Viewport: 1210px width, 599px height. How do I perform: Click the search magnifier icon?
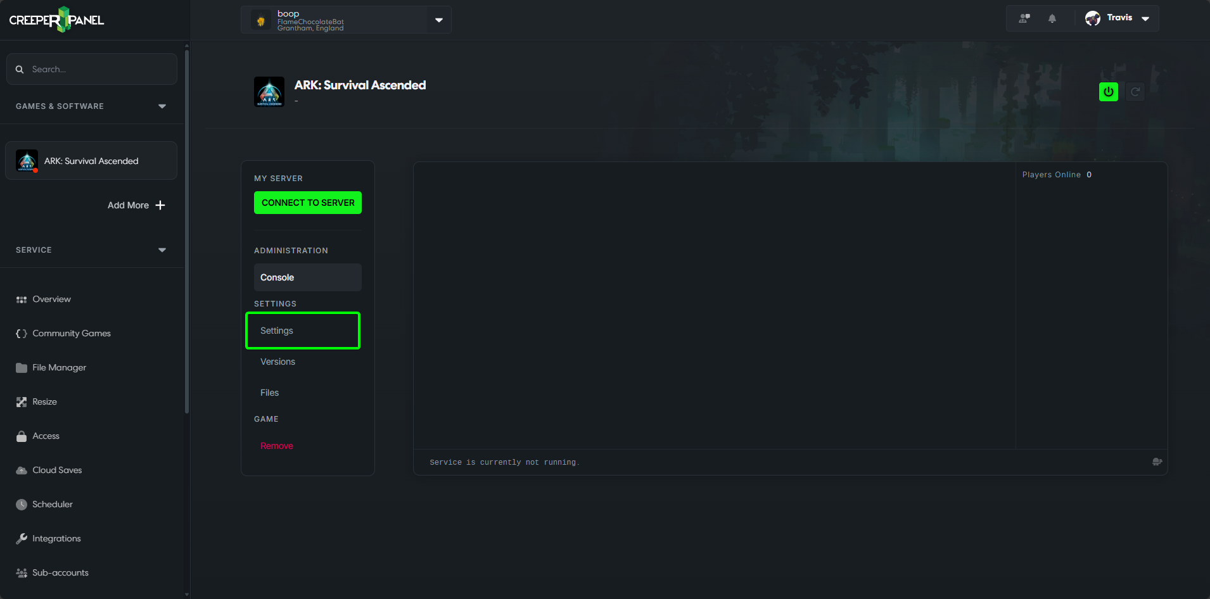[20, 69]
